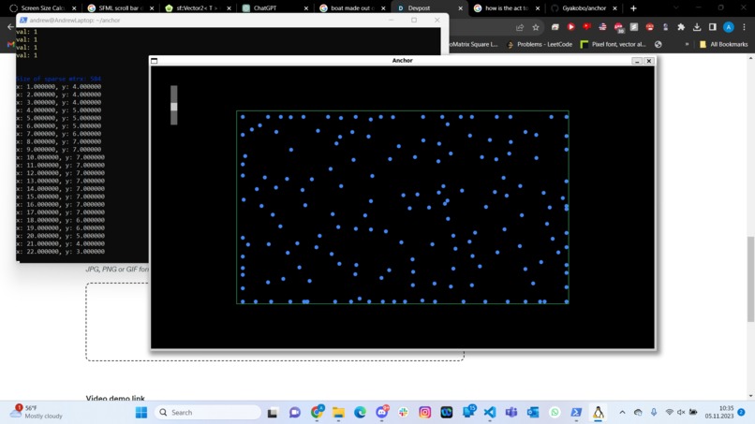Click the US flag extension icon
755x424 pixels.
602,27
